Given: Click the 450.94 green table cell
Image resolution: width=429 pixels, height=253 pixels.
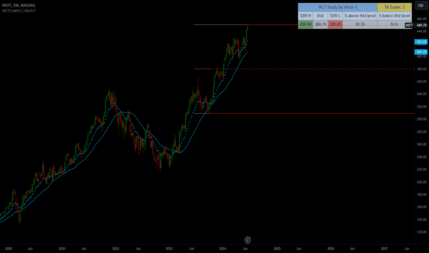Looking at the screenshot, I should (305, 24).
